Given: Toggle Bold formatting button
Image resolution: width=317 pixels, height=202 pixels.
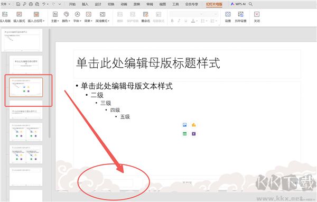Looking at the screenshot, I should pyautogui.click(x=172, y=21).
